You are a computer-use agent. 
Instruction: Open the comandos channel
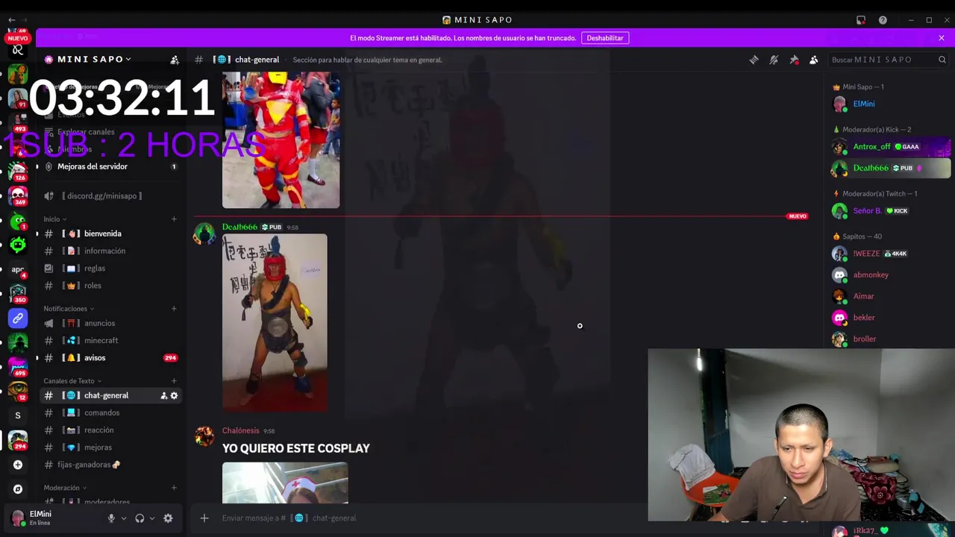tap(101, 412)
